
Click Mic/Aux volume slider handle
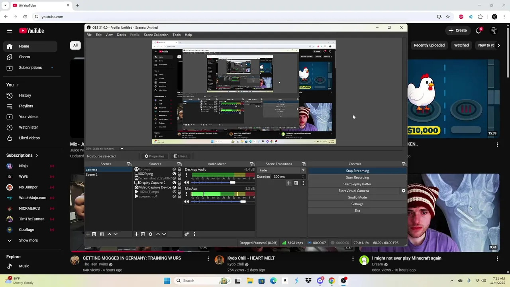pos(243,202)
